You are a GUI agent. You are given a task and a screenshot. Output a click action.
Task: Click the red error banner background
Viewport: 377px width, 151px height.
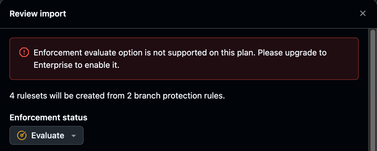184,59
